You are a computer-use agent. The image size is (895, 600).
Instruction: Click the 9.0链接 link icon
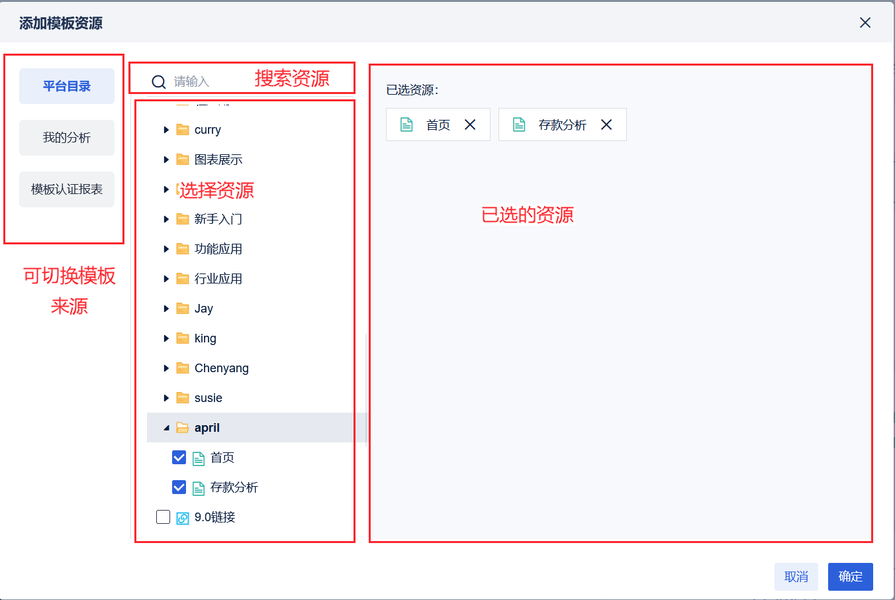[183, 518]
